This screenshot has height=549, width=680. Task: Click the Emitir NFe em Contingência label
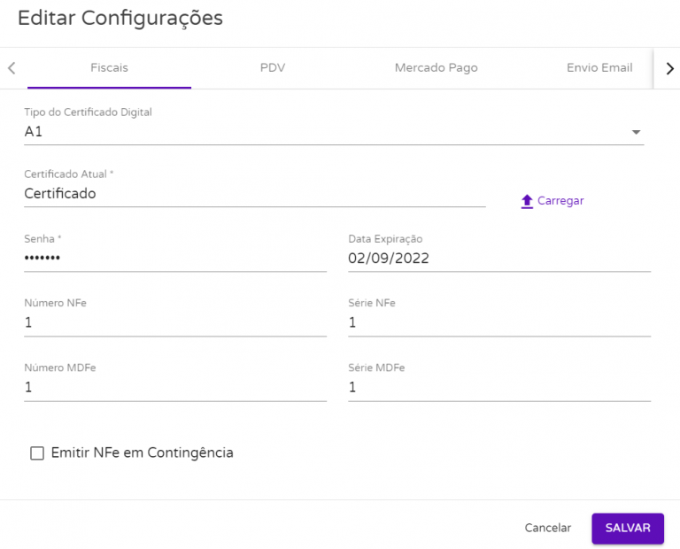coord(143,453)
